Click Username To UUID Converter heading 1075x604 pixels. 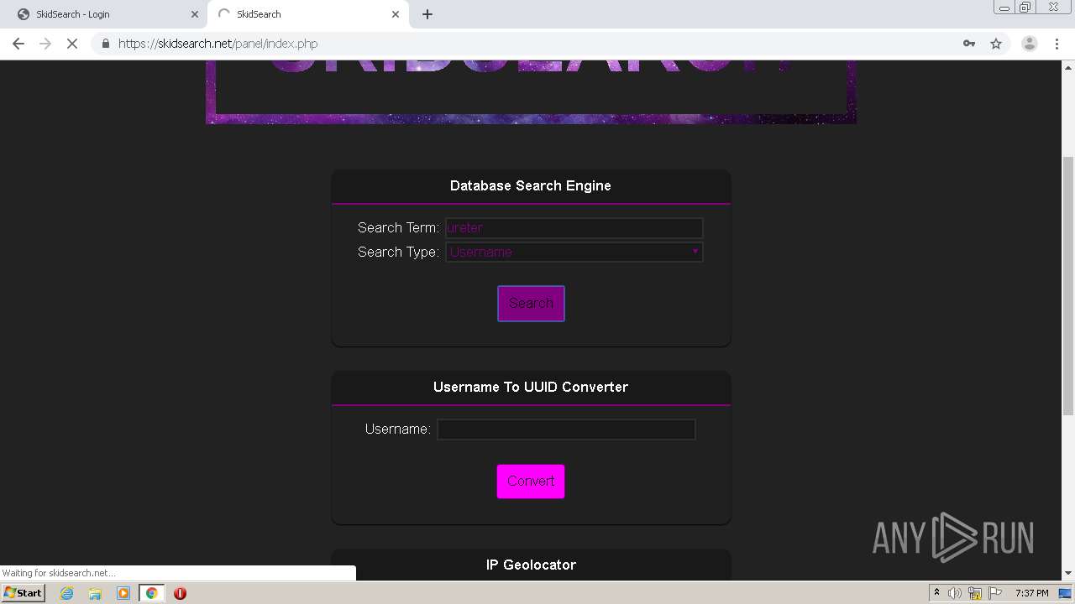click(531, 387)
